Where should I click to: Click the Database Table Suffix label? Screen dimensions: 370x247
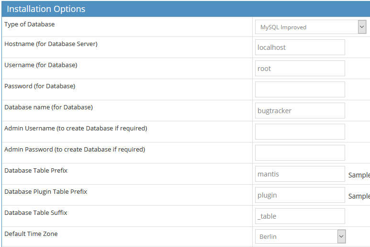point(36,213)
